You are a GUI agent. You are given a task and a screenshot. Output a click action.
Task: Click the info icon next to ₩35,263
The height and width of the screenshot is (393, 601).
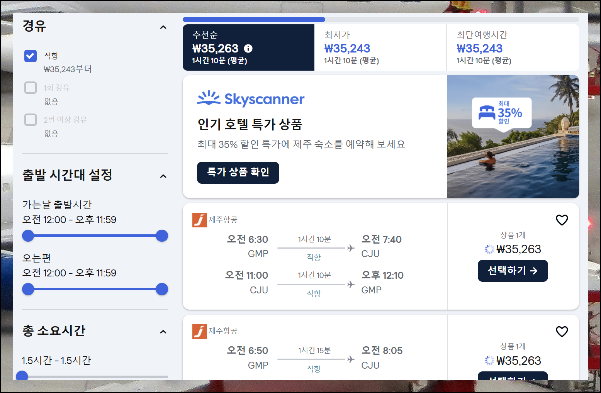(248, 49)
